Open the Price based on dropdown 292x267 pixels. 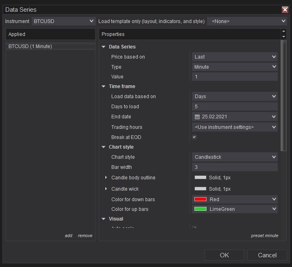click(234, 57)
